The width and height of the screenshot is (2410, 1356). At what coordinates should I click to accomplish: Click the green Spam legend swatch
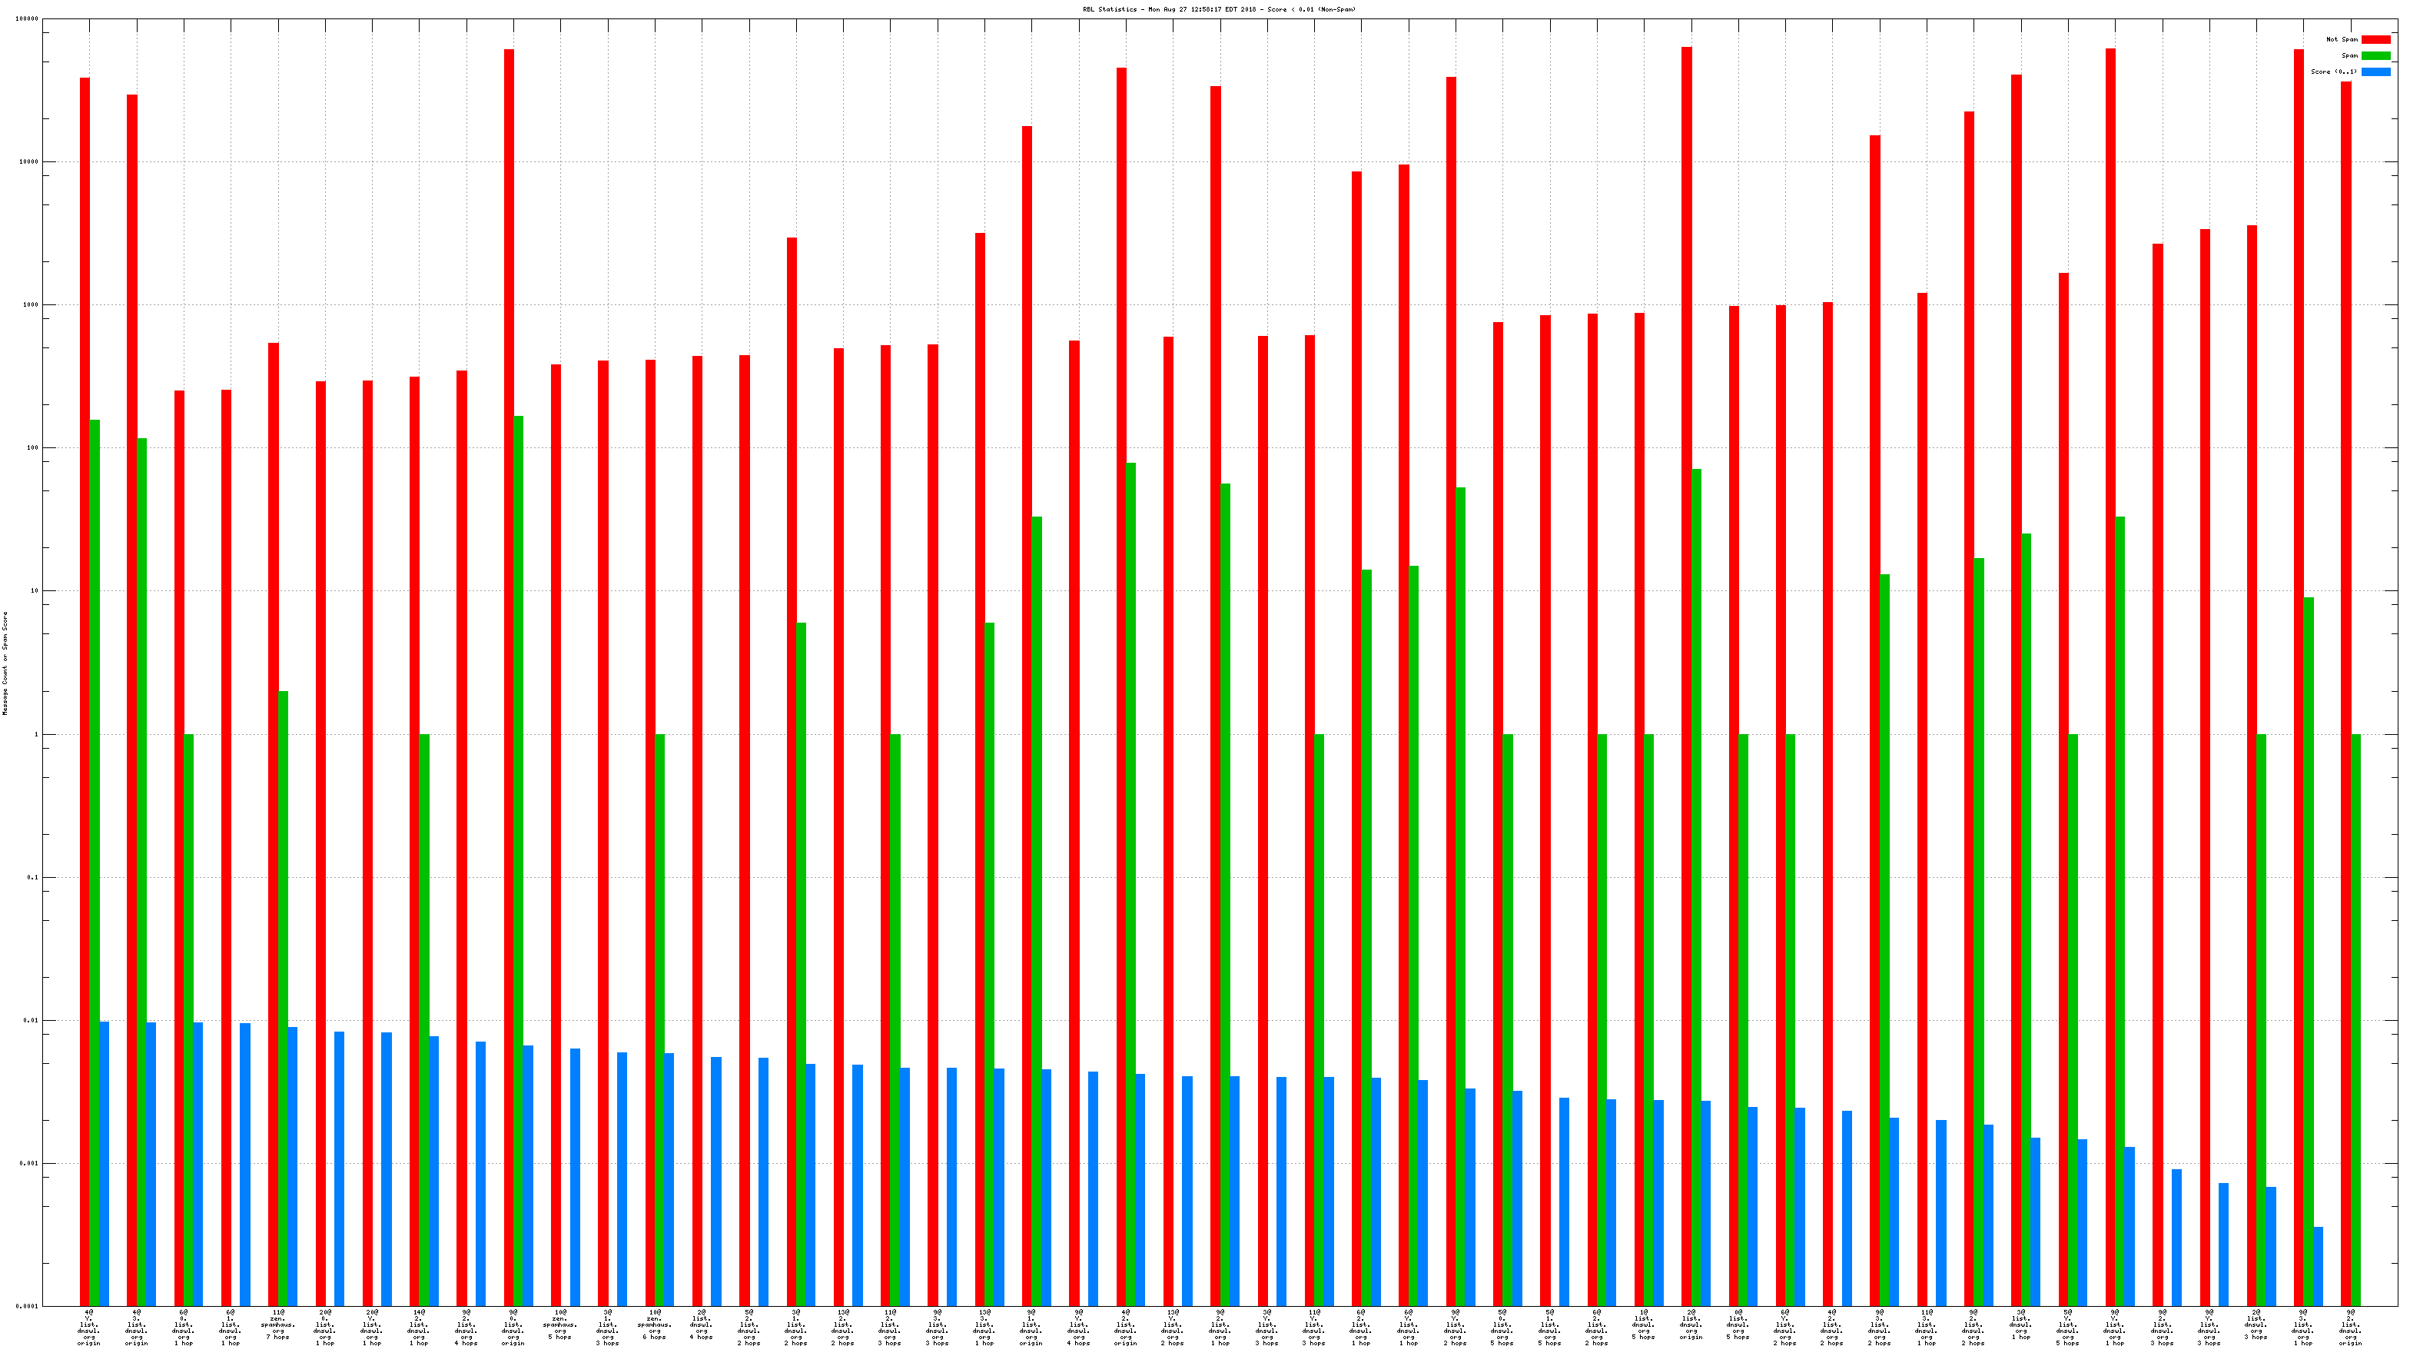tap(2375, 55)
